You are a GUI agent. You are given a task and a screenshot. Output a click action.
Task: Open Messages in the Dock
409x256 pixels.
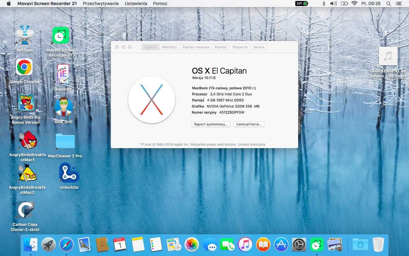[x=210, y=245]
